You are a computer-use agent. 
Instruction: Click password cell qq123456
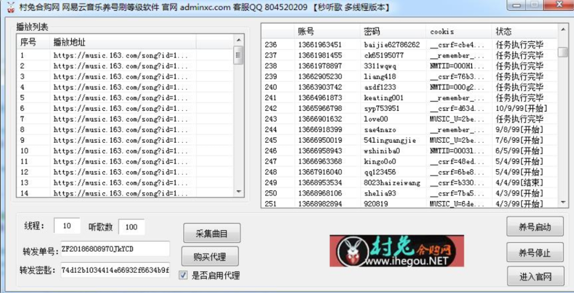click(x=379, y=173)
